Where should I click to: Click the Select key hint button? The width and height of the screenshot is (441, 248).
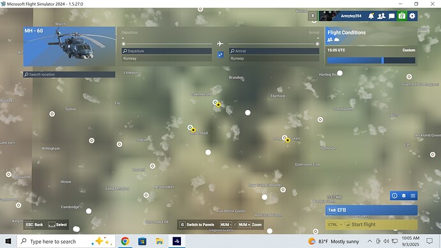coord(58,224)
